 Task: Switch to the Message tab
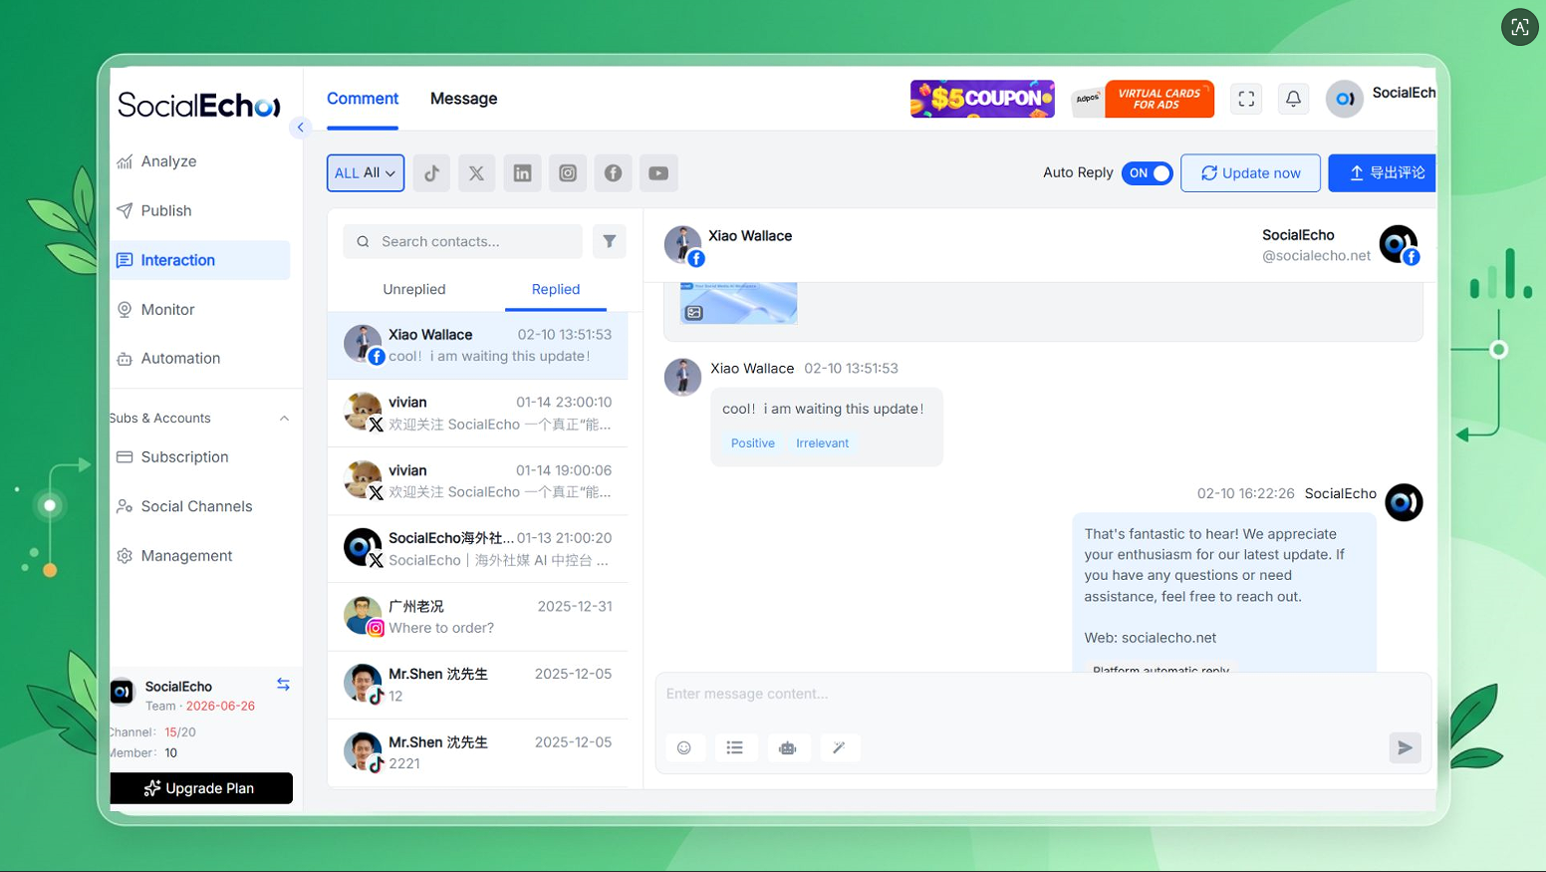[463, 99]
